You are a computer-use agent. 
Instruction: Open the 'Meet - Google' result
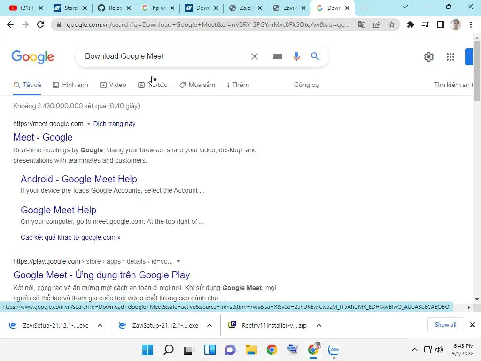point(43,137)
